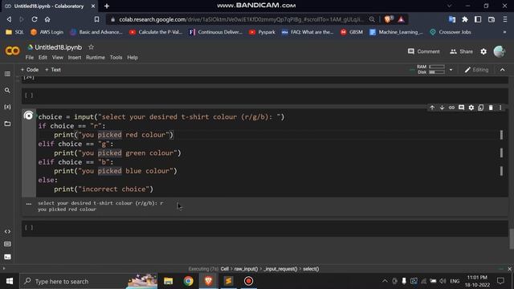This screenshot has width=514, height=289.
Task: Expand more bookmarks chevron
Action: (x=505, y=32)
